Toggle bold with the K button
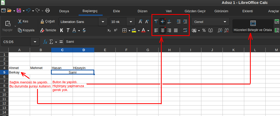This screenshot has height=116, width=280. pos(62,30)
